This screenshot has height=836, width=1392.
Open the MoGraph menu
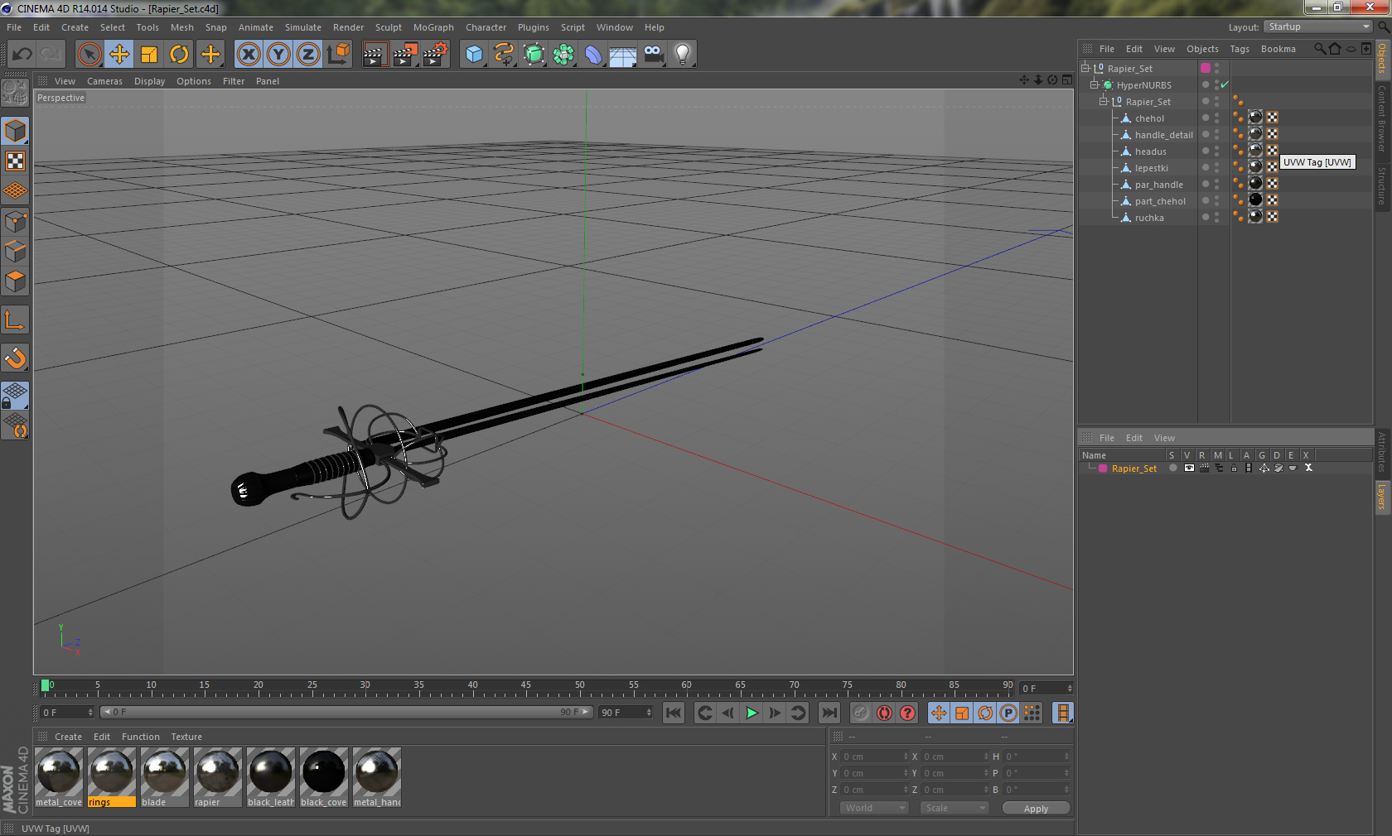(x=433, y=27)
